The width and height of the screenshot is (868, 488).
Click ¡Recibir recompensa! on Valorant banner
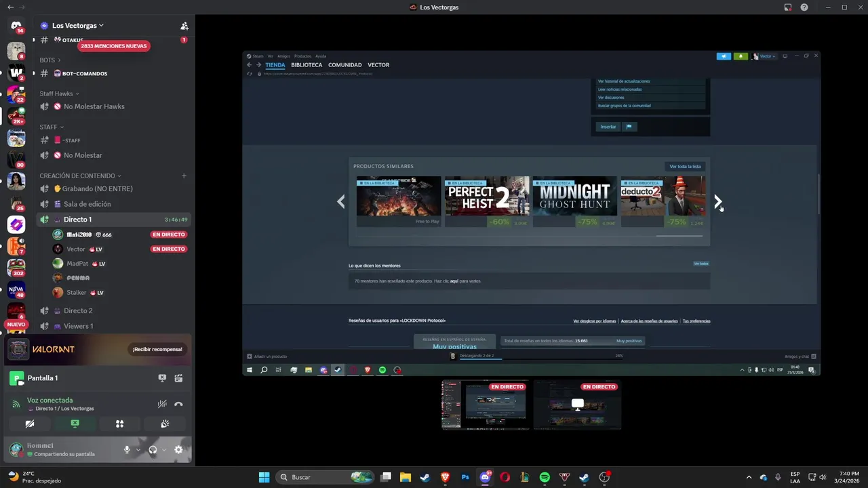tap(157, 349)
